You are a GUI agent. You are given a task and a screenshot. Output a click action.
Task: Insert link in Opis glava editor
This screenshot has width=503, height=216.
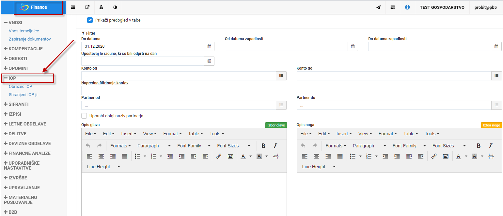point(219,156)
